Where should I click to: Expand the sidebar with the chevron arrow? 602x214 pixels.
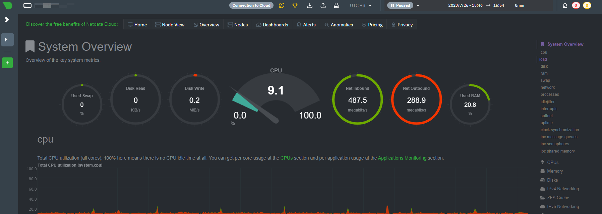pos(7,20)
